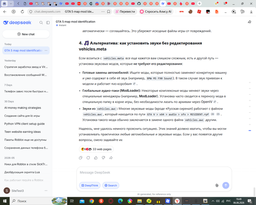Image resolution: width=256 pixels, height=205 pixels.
Task: Open the Windows Start menu
Action: pos(5,201)
